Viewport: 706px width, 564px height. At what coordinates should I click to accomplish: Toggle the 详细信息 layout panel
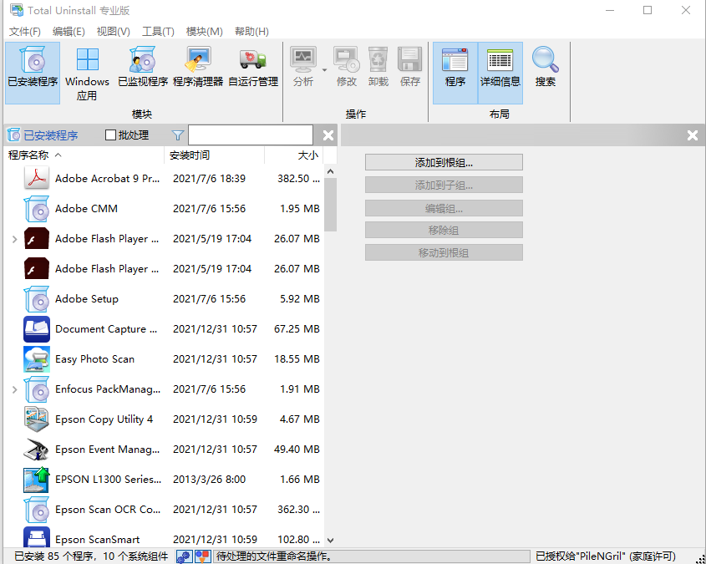click(500, 73)
